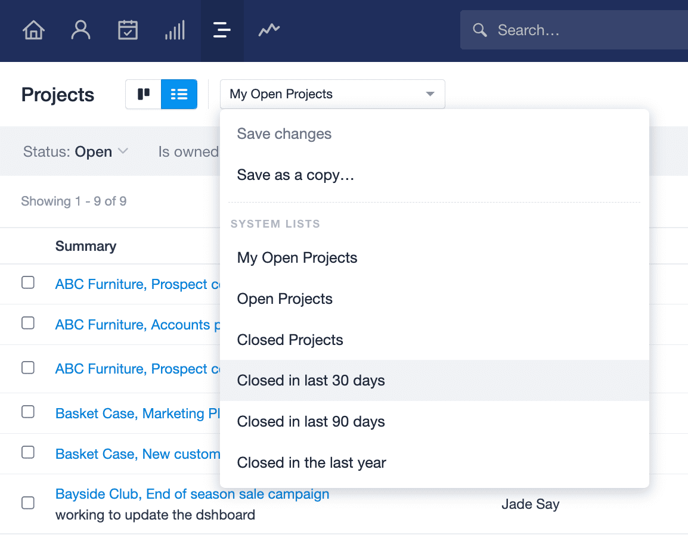Tick checkbox for first ABC Furniture, Prospect row
Viewport: 688px width, 541px height.
coord(28,282)
